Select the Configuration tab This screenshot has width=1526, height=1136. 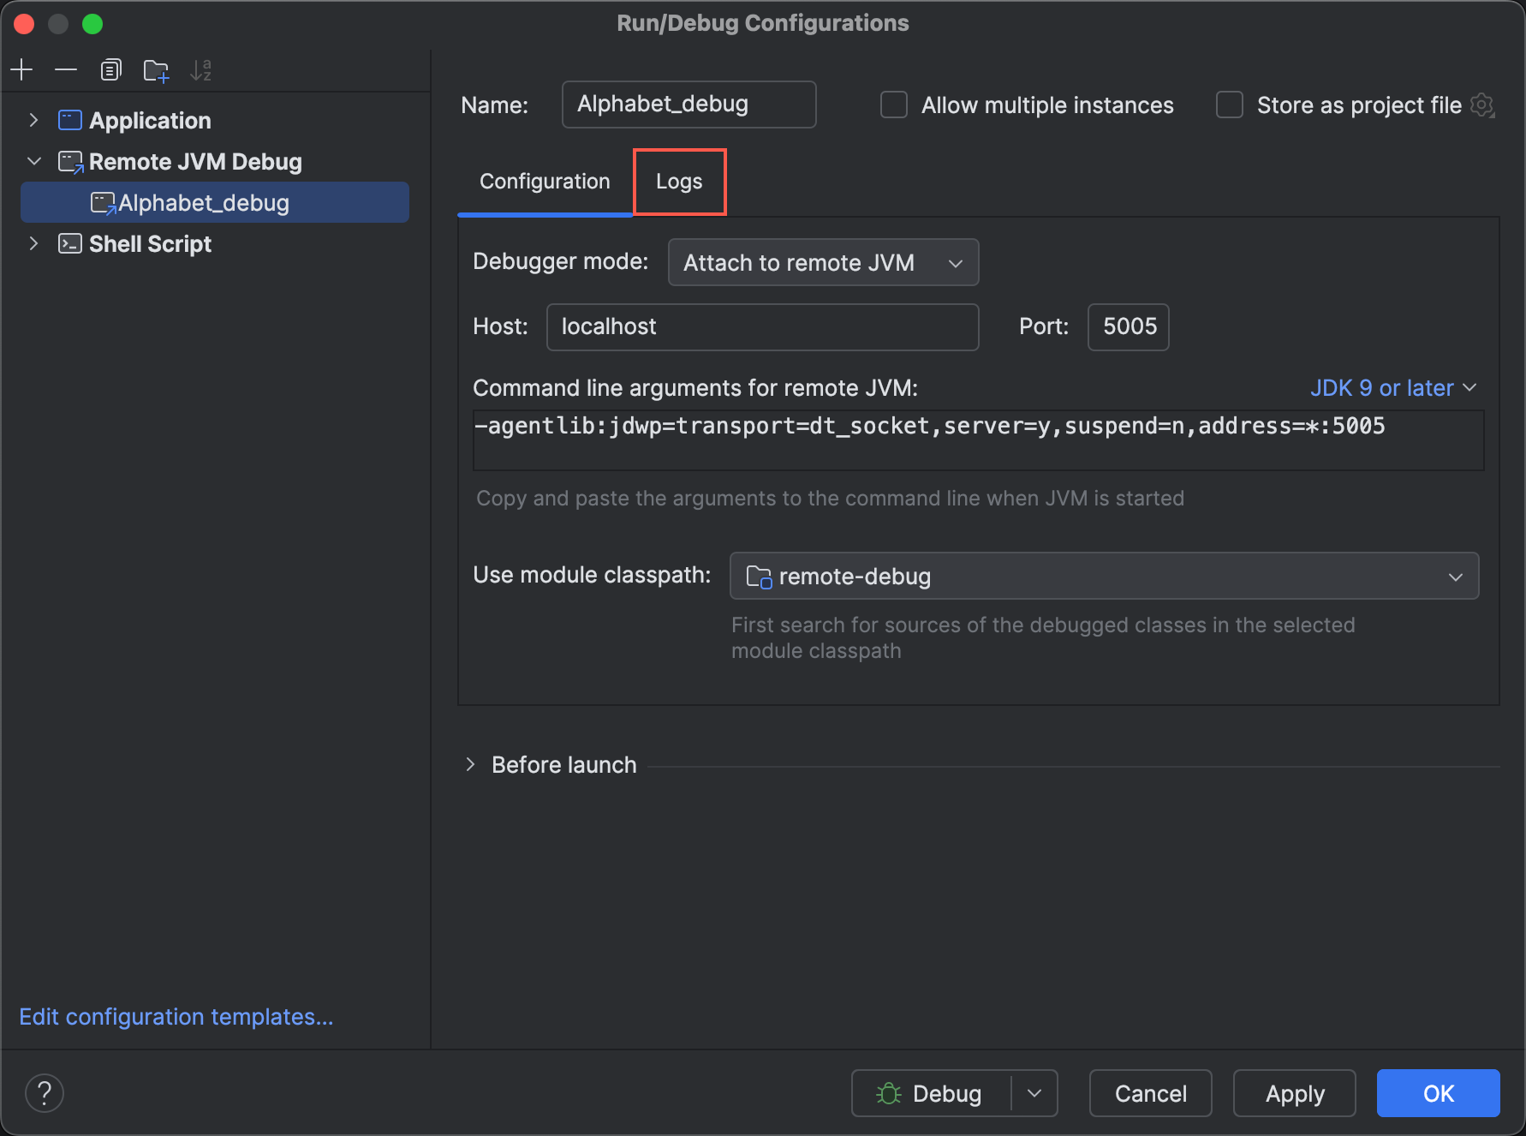tap(545, 182)
